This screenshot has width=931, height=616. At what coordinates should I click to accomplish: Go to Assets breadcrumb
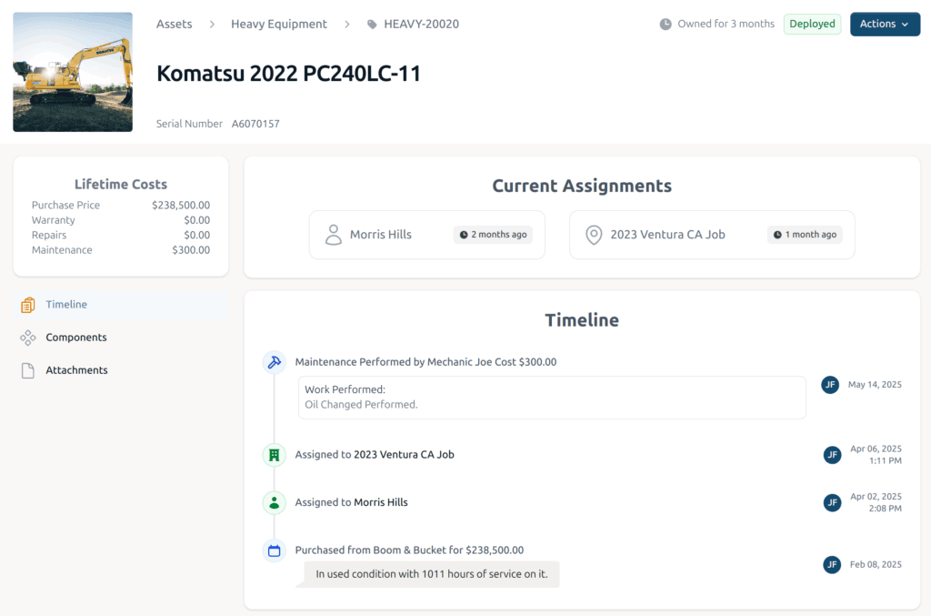click(x=174, y=25)
